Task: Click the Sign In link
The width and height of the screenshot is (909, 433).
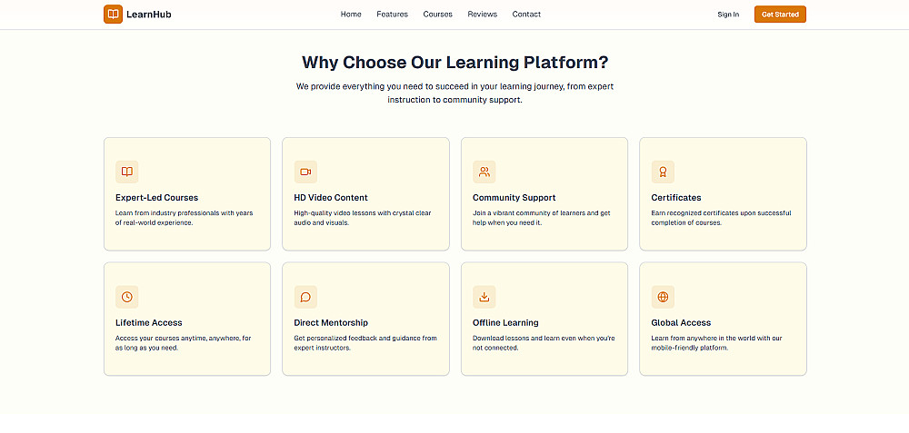Action: pyautogui.click(x=728, y=15)
